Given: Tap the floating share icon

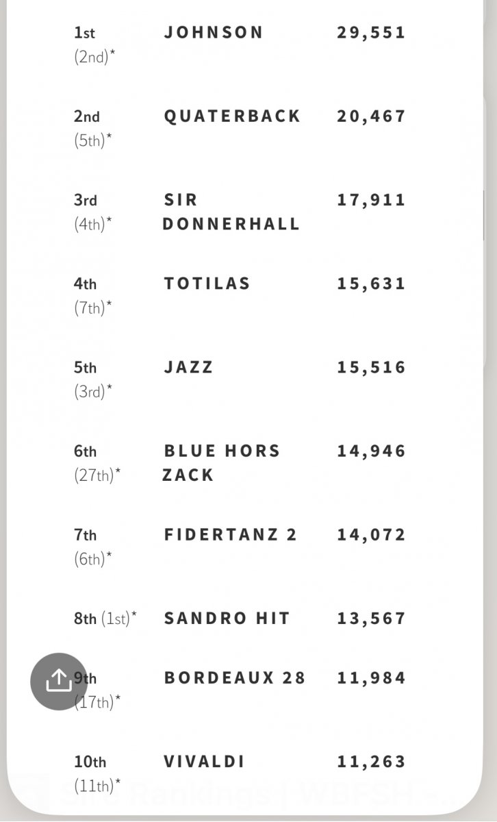Looking at the screenshot, I should [59, 681].
